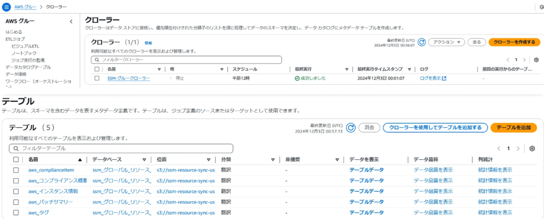Refresh the crawlers list
The height and width of the screenshot is (219, 544).
[422, 42]
